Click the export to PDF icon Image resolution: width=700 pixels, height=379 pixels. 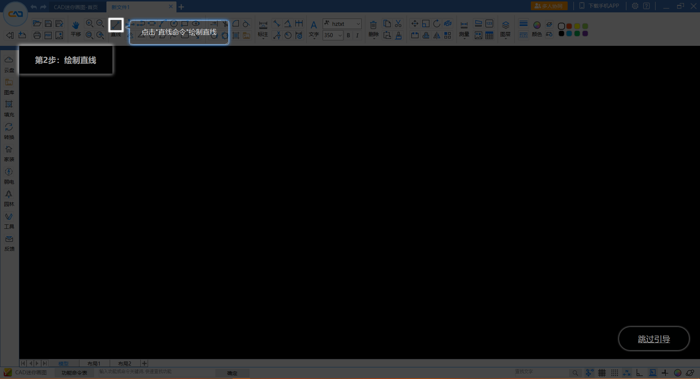48,35
